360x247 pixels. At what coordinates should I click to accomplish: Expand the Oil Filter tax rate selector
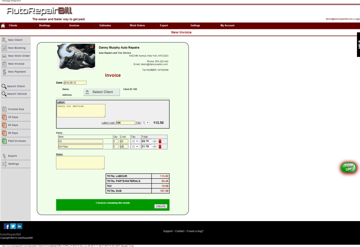(x=135, y=146)
